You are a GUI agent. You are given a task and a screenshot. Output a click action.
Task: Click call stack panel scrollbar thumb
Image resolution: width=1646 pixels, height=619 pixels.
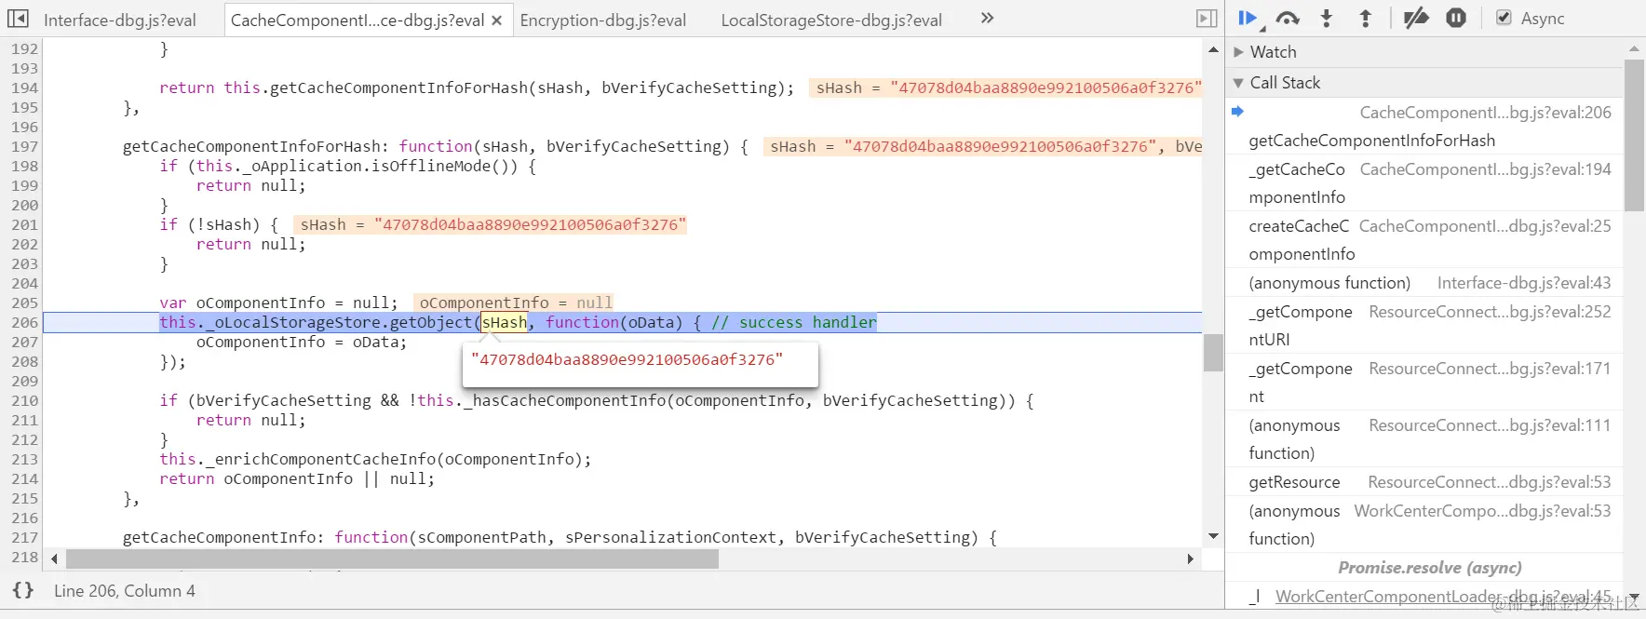coord(1634,135)
